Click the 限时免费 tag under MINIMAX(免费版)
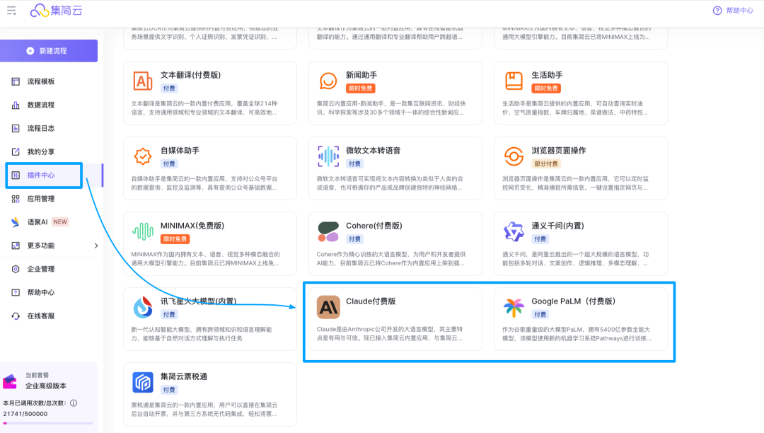The width and height of the screenshot is (764, 433). tap(175, 239)
